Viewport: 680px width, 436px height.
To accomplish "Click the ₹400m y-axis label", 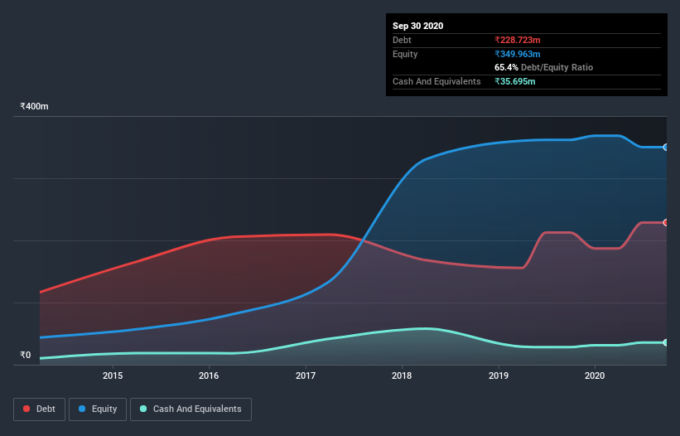I will 34,106.
